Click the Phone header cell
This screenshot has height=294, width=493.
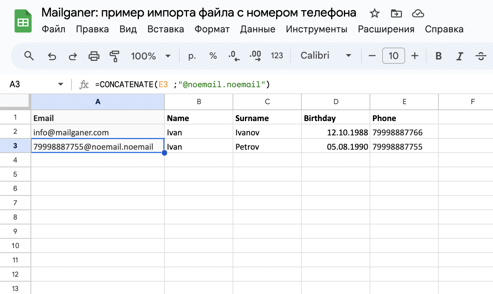(x=404, y=118)
